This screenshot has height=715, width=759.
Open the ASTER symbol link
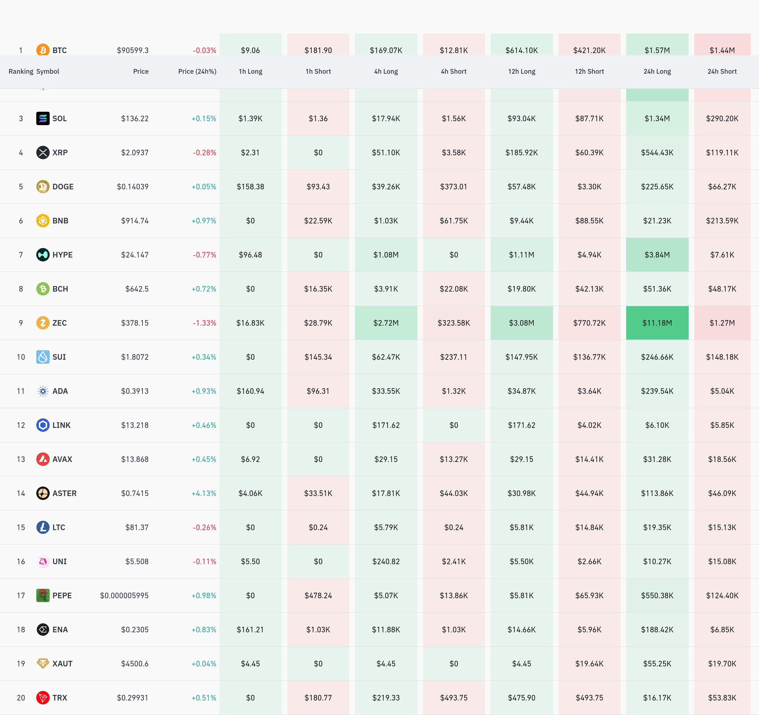64,493
